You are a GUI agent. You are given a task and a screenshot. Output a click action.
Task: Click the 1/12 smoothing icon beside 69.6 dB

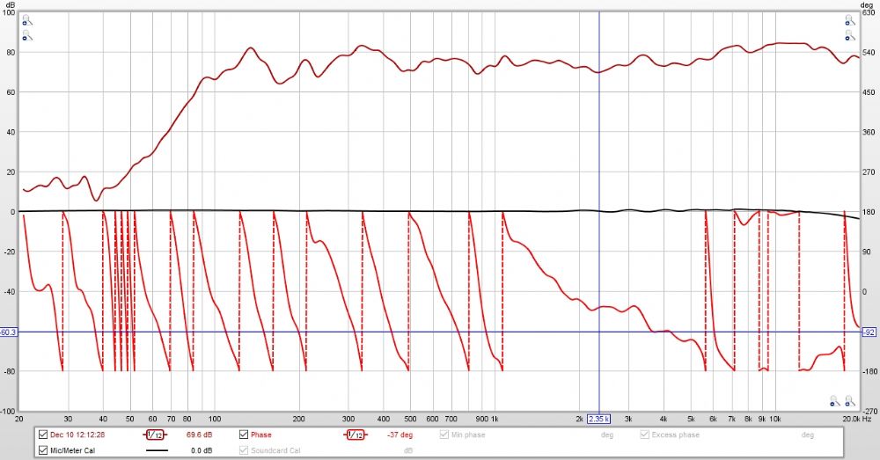[153, 434]
